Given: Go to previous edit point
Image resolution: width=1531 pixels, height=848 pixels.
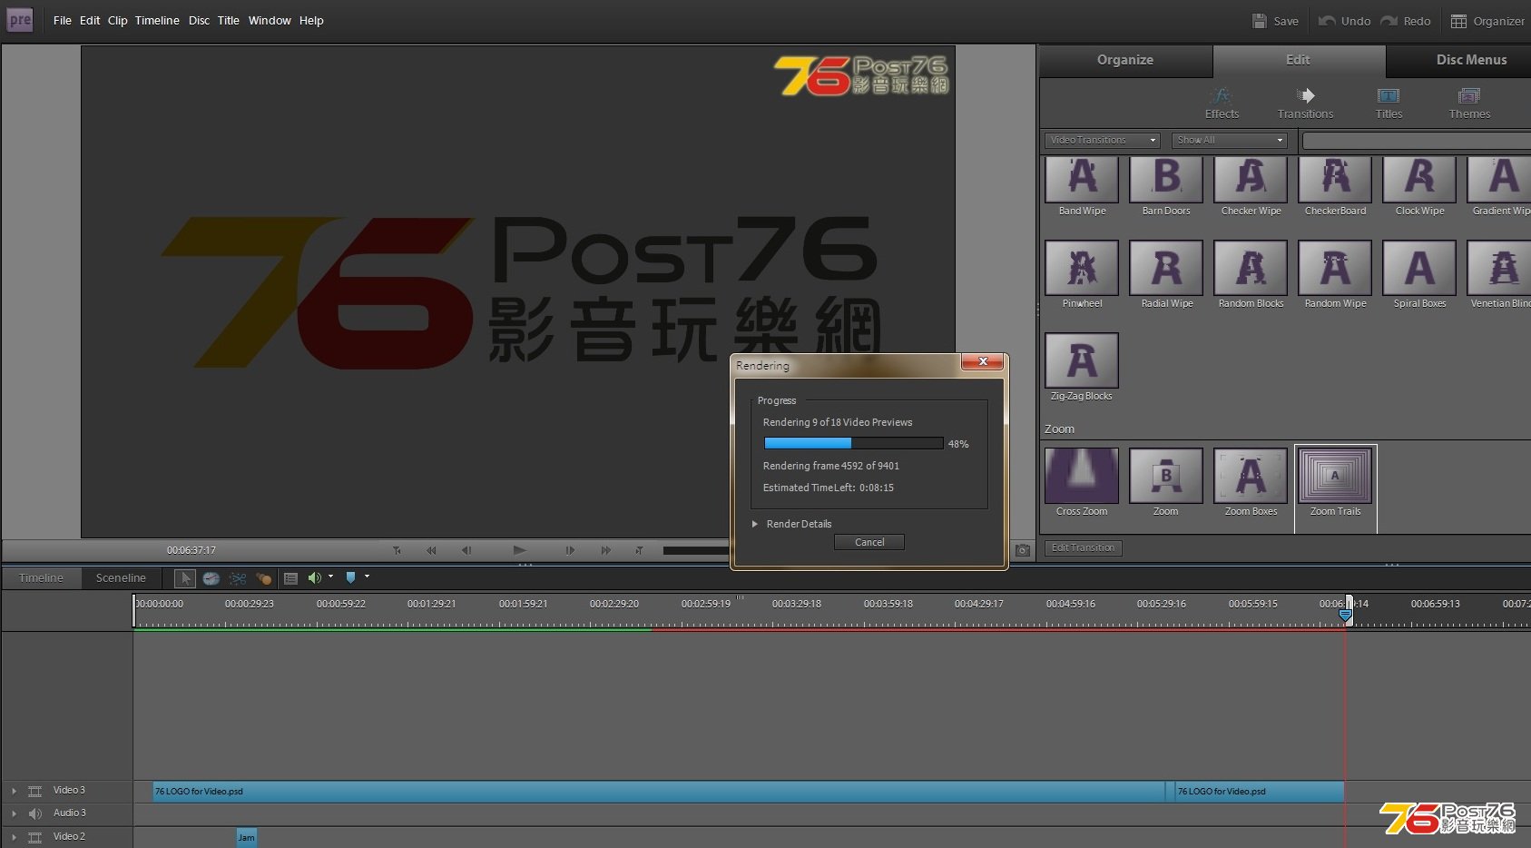Looking at the screenshot, I should click(x=397, y=550).
